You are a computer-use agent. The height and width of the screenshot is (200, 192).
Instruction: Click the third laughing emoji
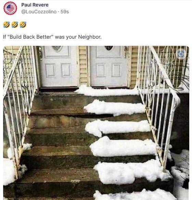(23, 25)
